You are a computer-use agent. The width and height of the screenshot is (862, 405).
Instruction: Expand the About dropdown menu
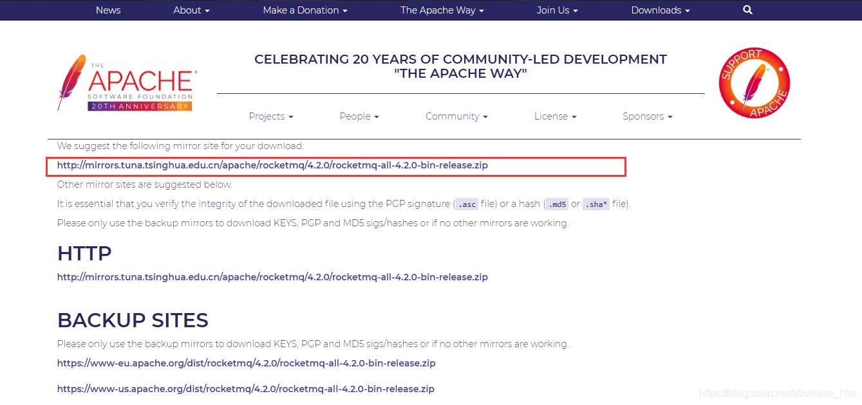coord(192,10)
